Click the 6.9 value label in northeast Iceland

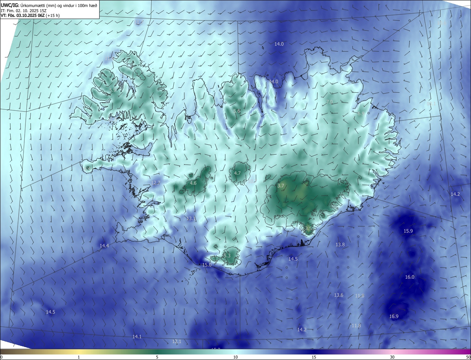pyautogui.click(x=361, y=114)
